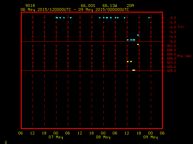Click the 20M elevation label
Viewport: 193px width, 144px height.
click(x=130, y=6)
